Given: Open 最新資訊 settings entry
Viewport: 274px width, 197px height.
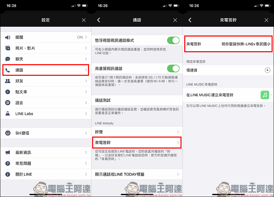Looking at the screenshot, I should tap(46, 153).
